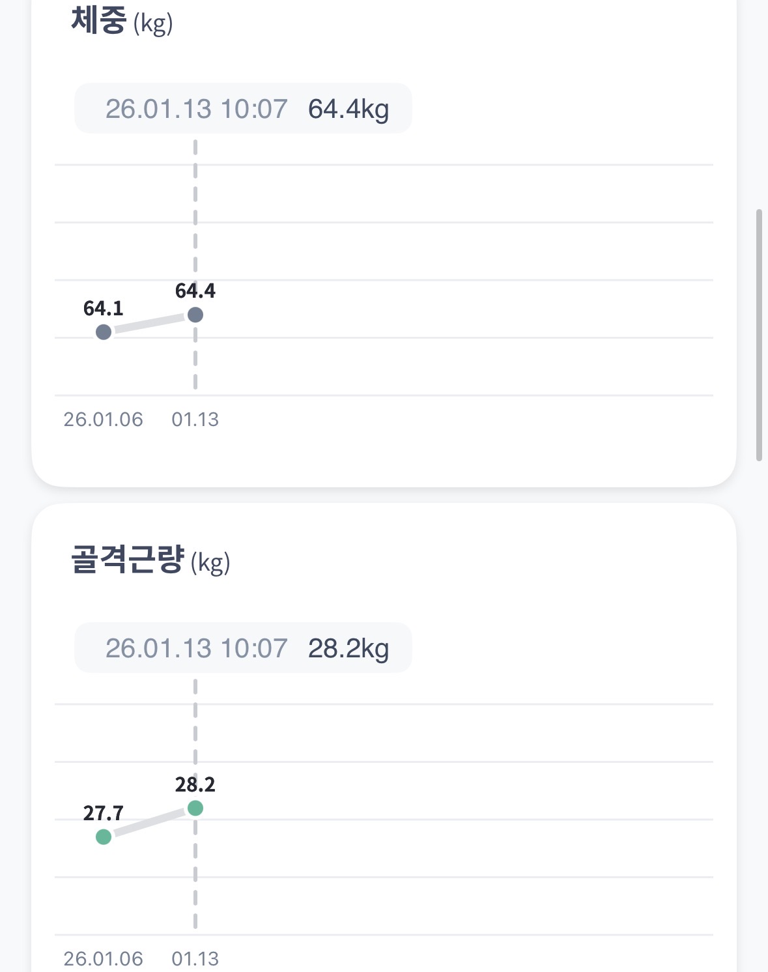The image size is (768, 972).
Task: Tap the 골격근량 (kg) card title
Action: pos(150,561)
